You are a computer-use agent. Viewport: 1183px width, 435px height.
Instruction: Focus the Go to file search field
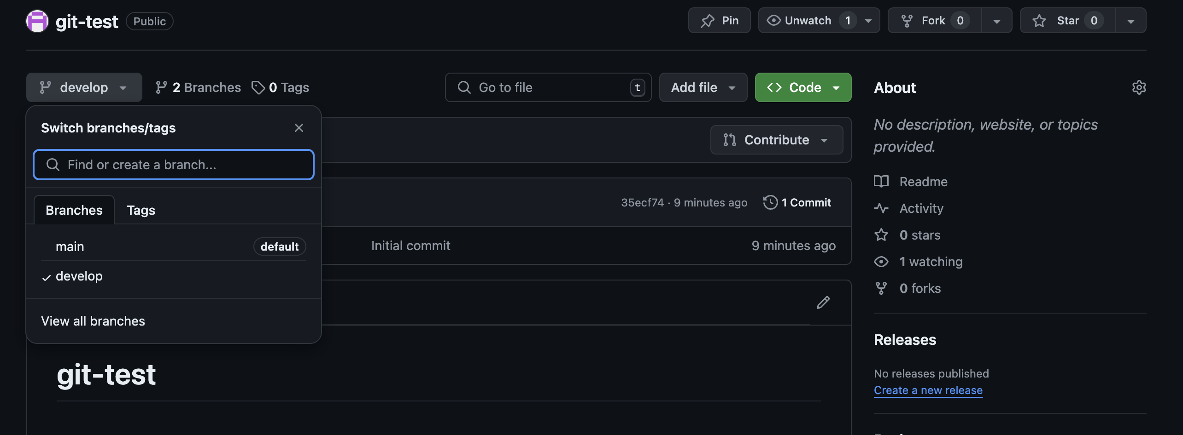pos(548,87)
